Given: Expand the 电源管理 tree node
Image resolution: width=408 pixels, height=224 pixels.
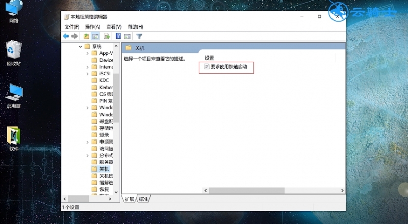Looking at the screenshot, I should pyautogui.click(x=87, y=142).
